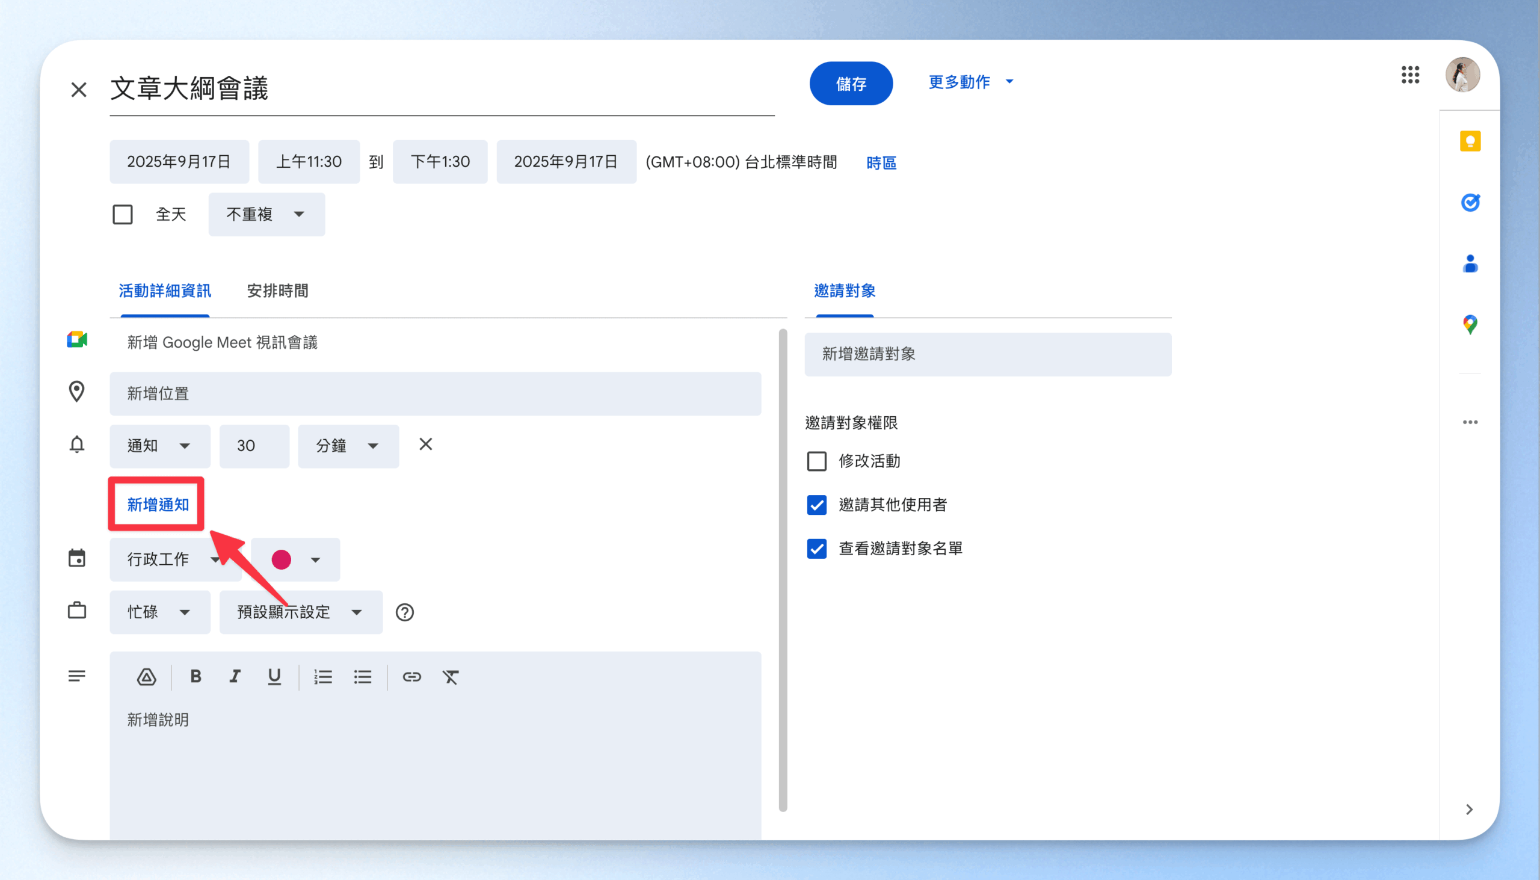Open Google Maps from the side panel
The width and height of the screenshot is (1540, 880).
pyautogui.click(x=1470, y=325)
